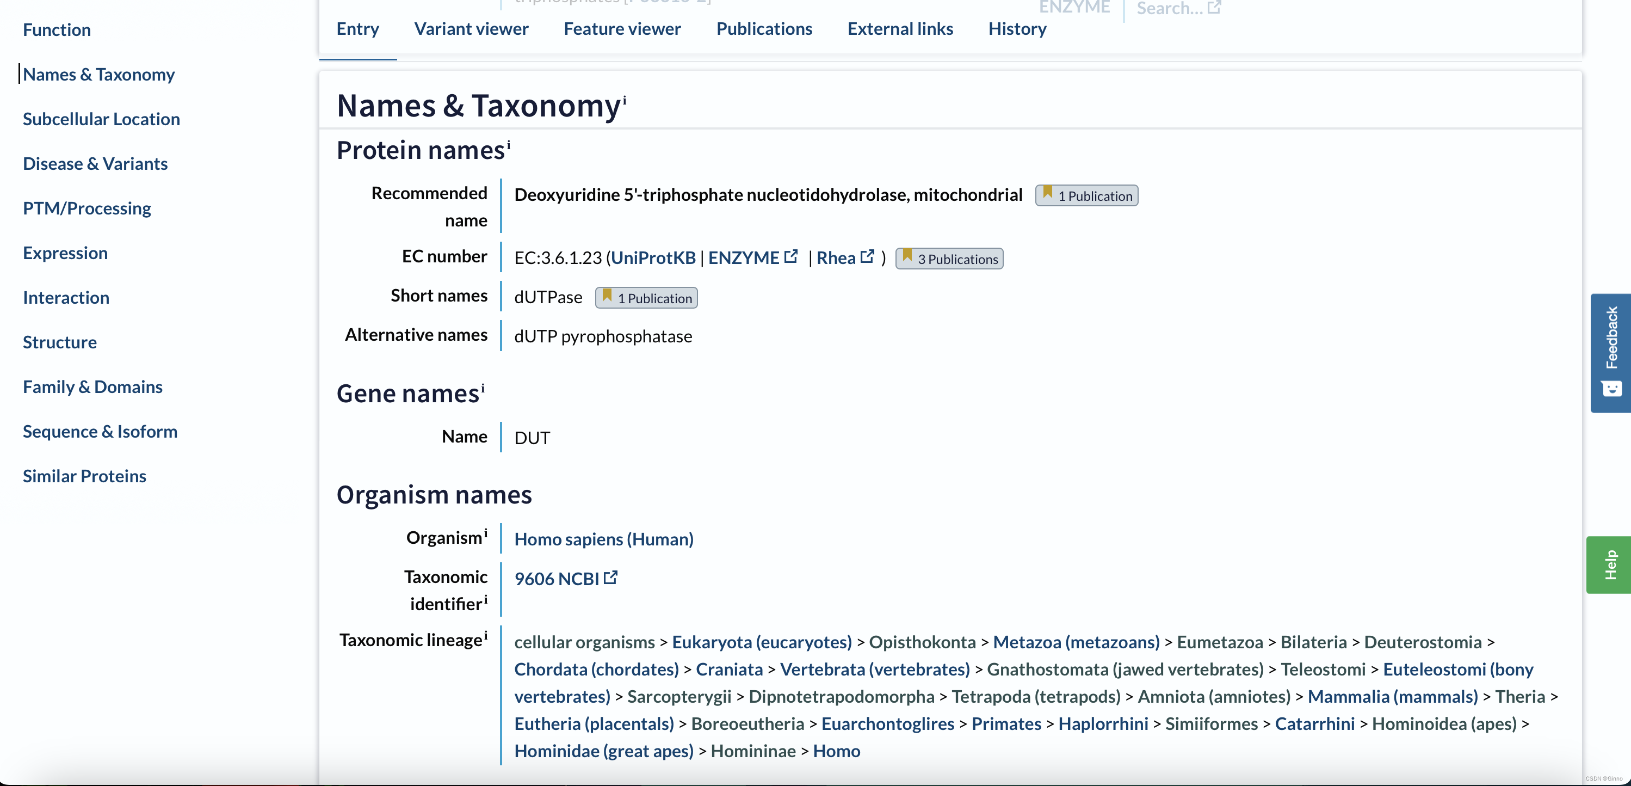
Task: Open the green Help side tab
Action: (x=1609, y=565)
